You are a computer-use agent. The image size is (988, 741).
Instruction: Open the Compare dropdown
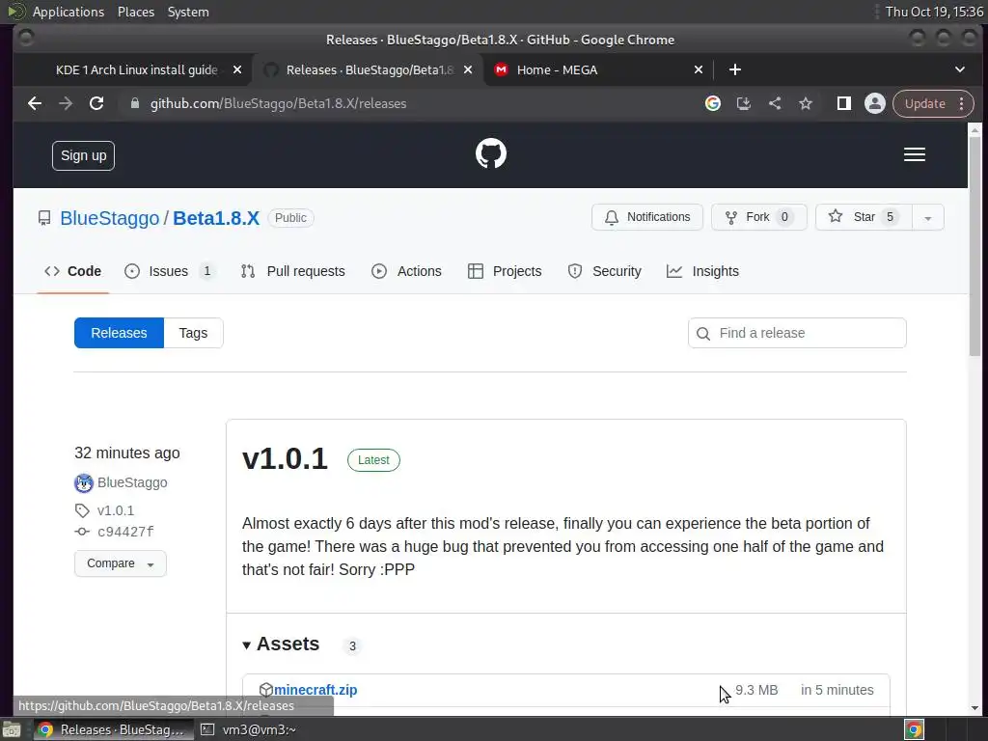(x=121, y=563)
